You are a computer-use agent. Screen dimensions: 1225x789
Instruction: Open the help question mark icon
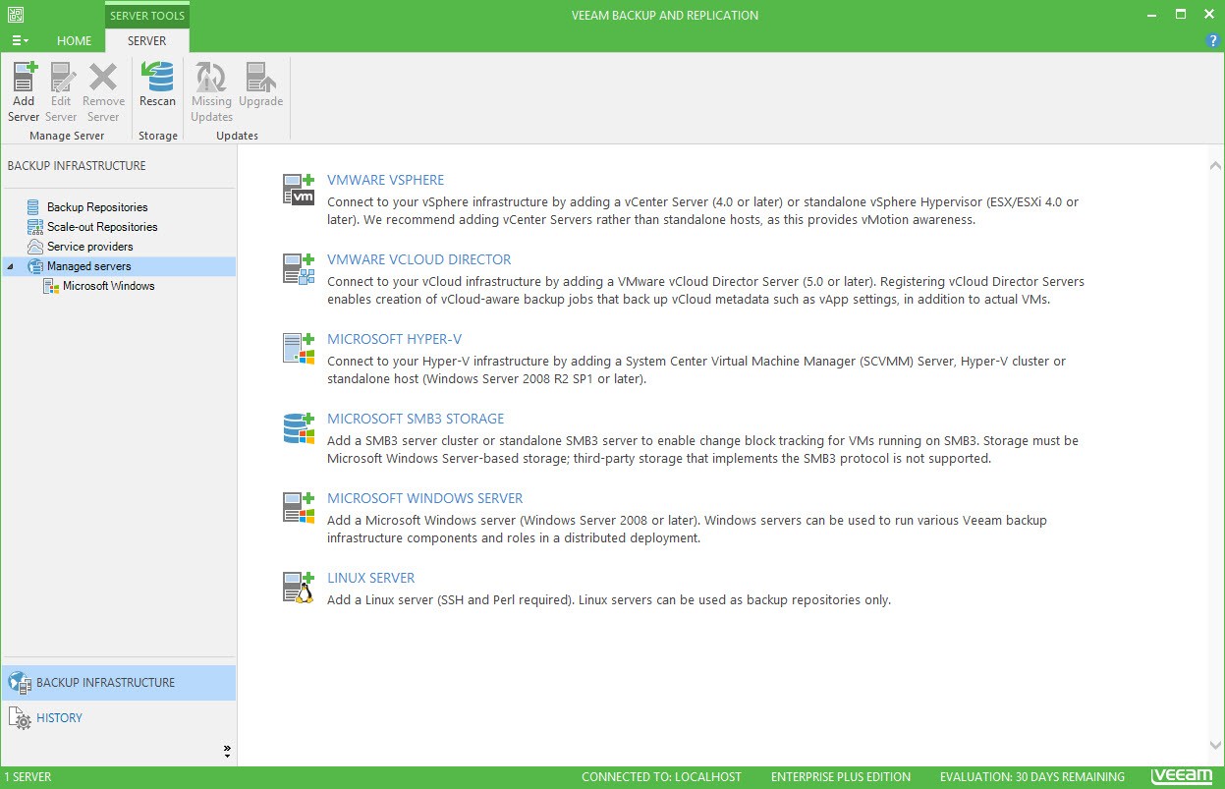click(1213, 41)
